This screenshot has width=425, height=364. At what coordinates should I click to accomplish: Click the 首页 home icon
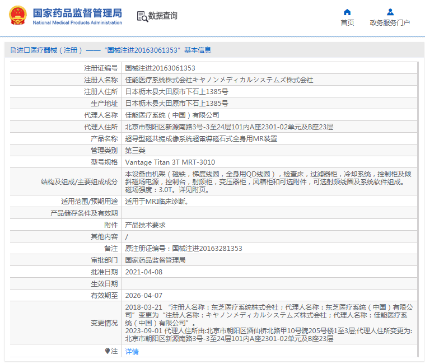[347, 12]
